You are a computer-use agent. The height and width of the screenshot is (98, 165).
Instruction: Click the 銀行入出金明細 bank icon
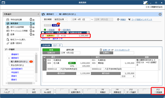(x=8, y=27)
